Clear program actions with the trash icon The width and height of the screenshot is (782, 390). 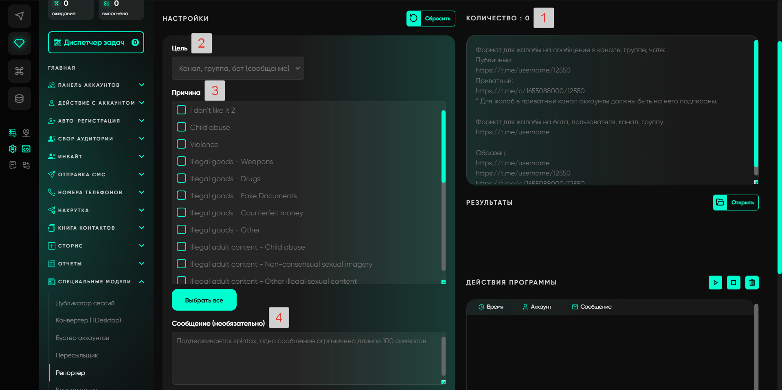(x=752, y=283)
